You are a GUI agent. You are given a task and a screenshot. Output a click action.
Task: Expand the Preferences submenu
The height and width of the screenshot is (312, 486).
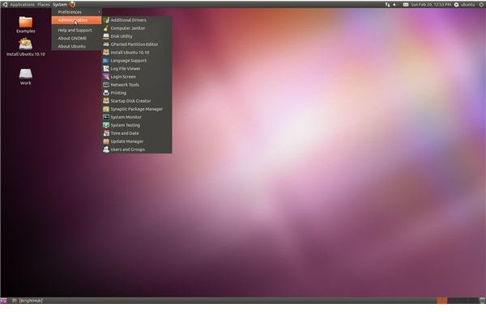point(77,12)
